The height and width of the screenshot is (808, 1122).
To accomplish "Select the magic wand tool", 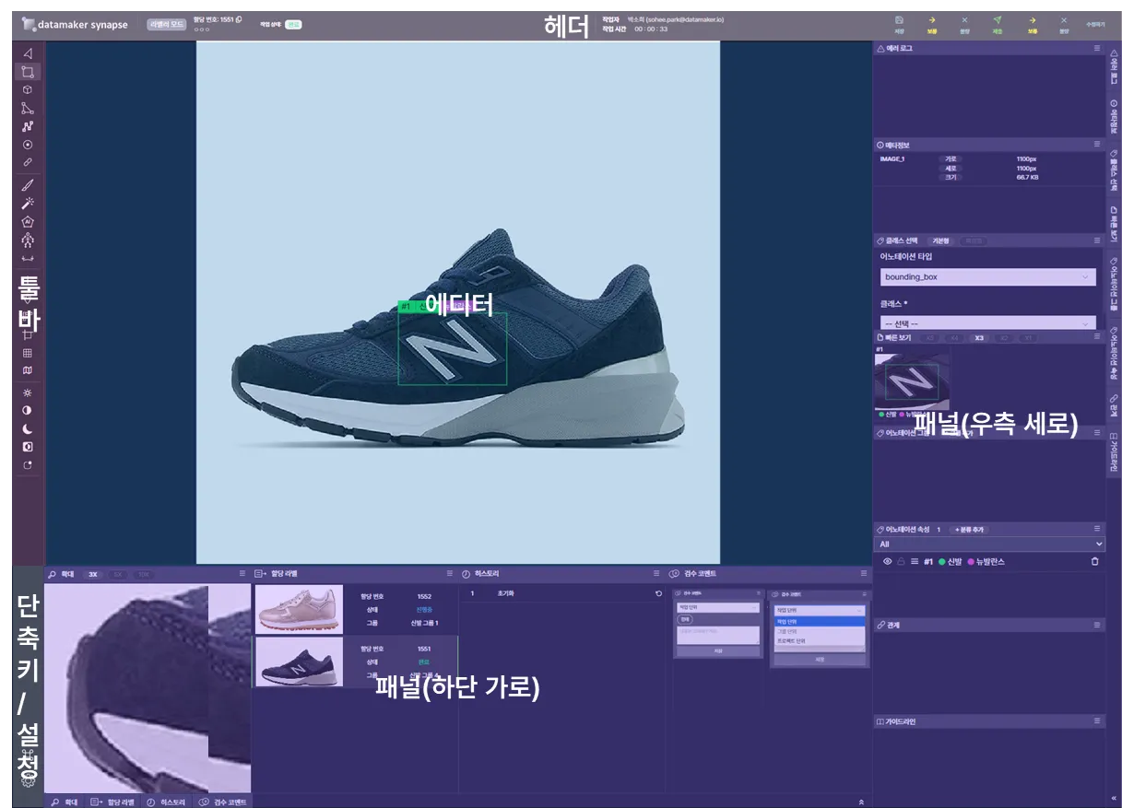I will [28, 203].
